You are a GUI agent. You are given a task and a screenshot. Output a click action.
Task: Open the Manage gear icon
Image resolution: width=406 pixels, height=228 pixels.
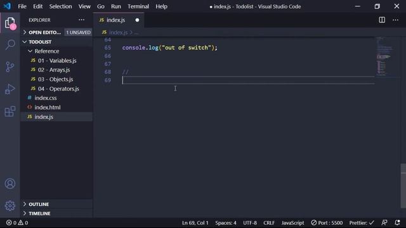point(10,206)
